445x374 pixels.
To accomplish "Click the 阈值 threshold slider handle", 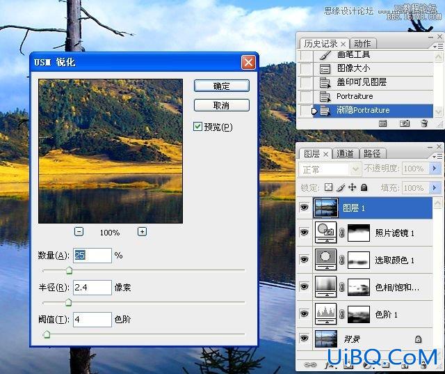I will coord(47,334).
